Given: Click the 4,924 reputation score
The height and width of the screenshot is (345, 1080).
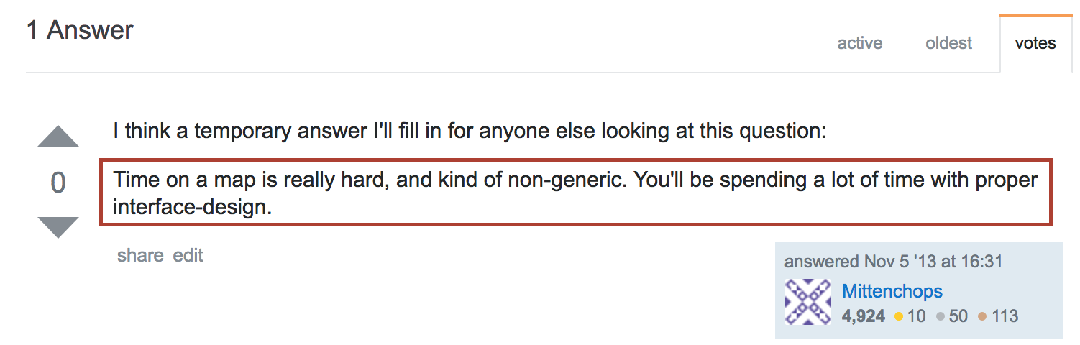Looking at the screenshot, I should point(863,316).
